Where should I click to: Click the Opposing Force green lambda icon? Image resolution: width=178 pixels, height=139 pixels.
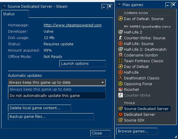[121, 84]
